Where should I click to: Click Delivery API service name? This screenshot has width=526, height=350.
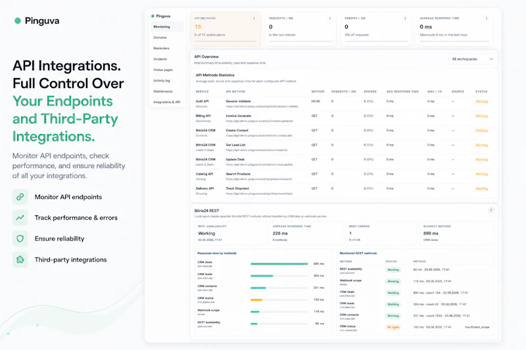(x=204, y=188)
